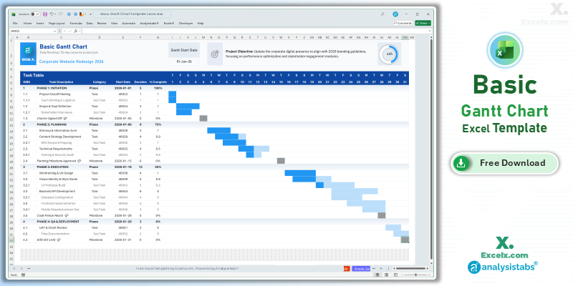Switch to Page Break Preview icon
Screen dimensions: 573x286
(x=396, y=275)
